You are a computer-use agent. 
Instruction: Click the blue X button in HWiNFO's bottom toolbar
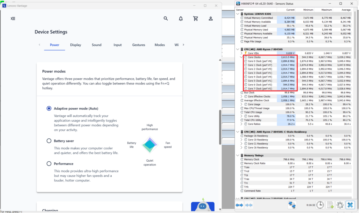tap(350, 205)
